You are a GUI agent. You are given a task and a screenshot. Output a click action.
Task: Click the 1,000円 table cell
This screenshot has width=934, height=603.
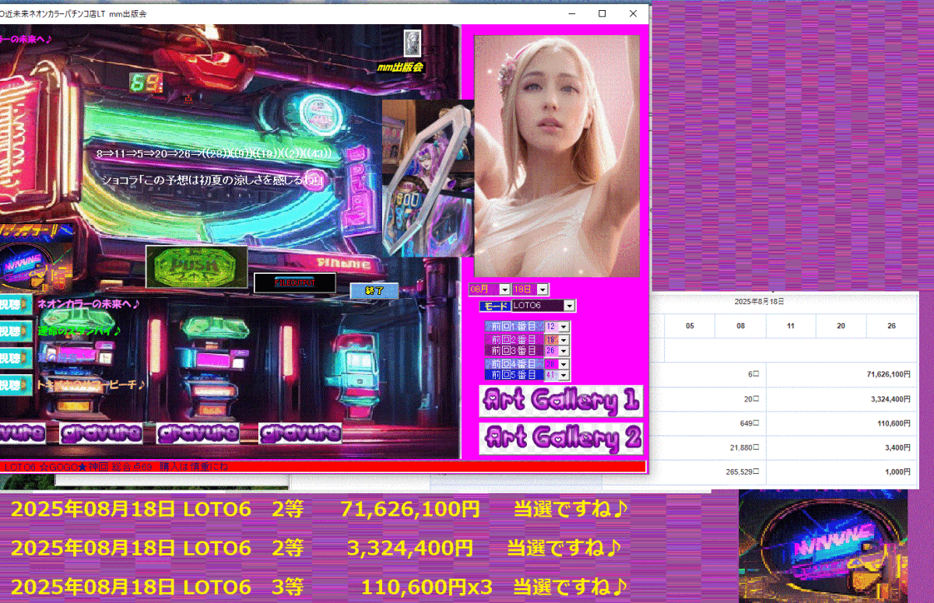(x=842, y=472)
